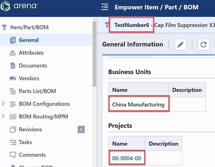Click the sidebar vertical scrollbar
Viewport: 215px width, 167px height.
(x=94, y=54)
